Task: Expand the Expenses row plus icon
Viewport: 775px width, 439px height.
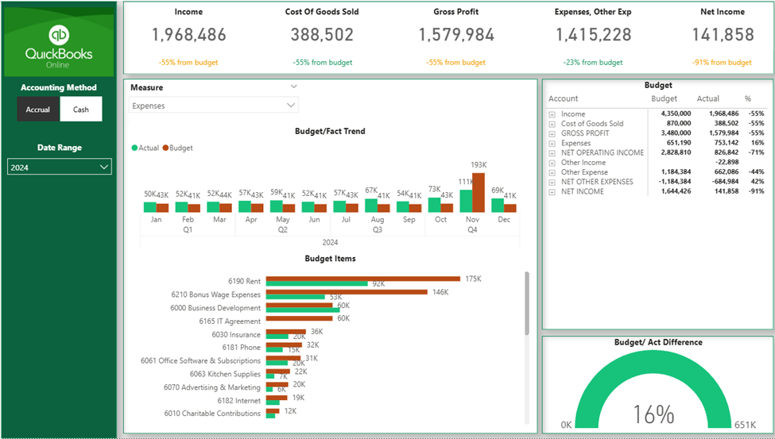Action: [x=552, y=143]
